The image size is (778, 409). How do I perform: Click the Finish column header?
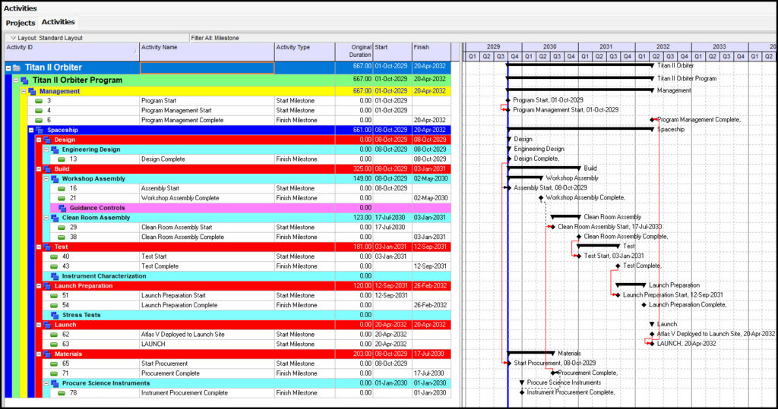tap(432, 52)
